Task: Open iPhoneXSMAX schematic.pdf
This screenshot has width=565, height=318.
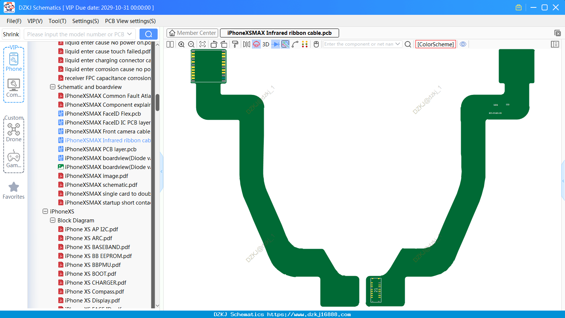Action: pyautogui.click(x=98, y=185)
